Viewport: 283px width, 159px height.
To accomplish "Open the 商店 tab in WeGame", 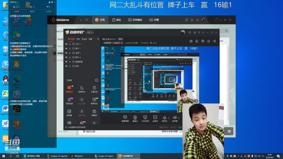I will coord(117,20).
